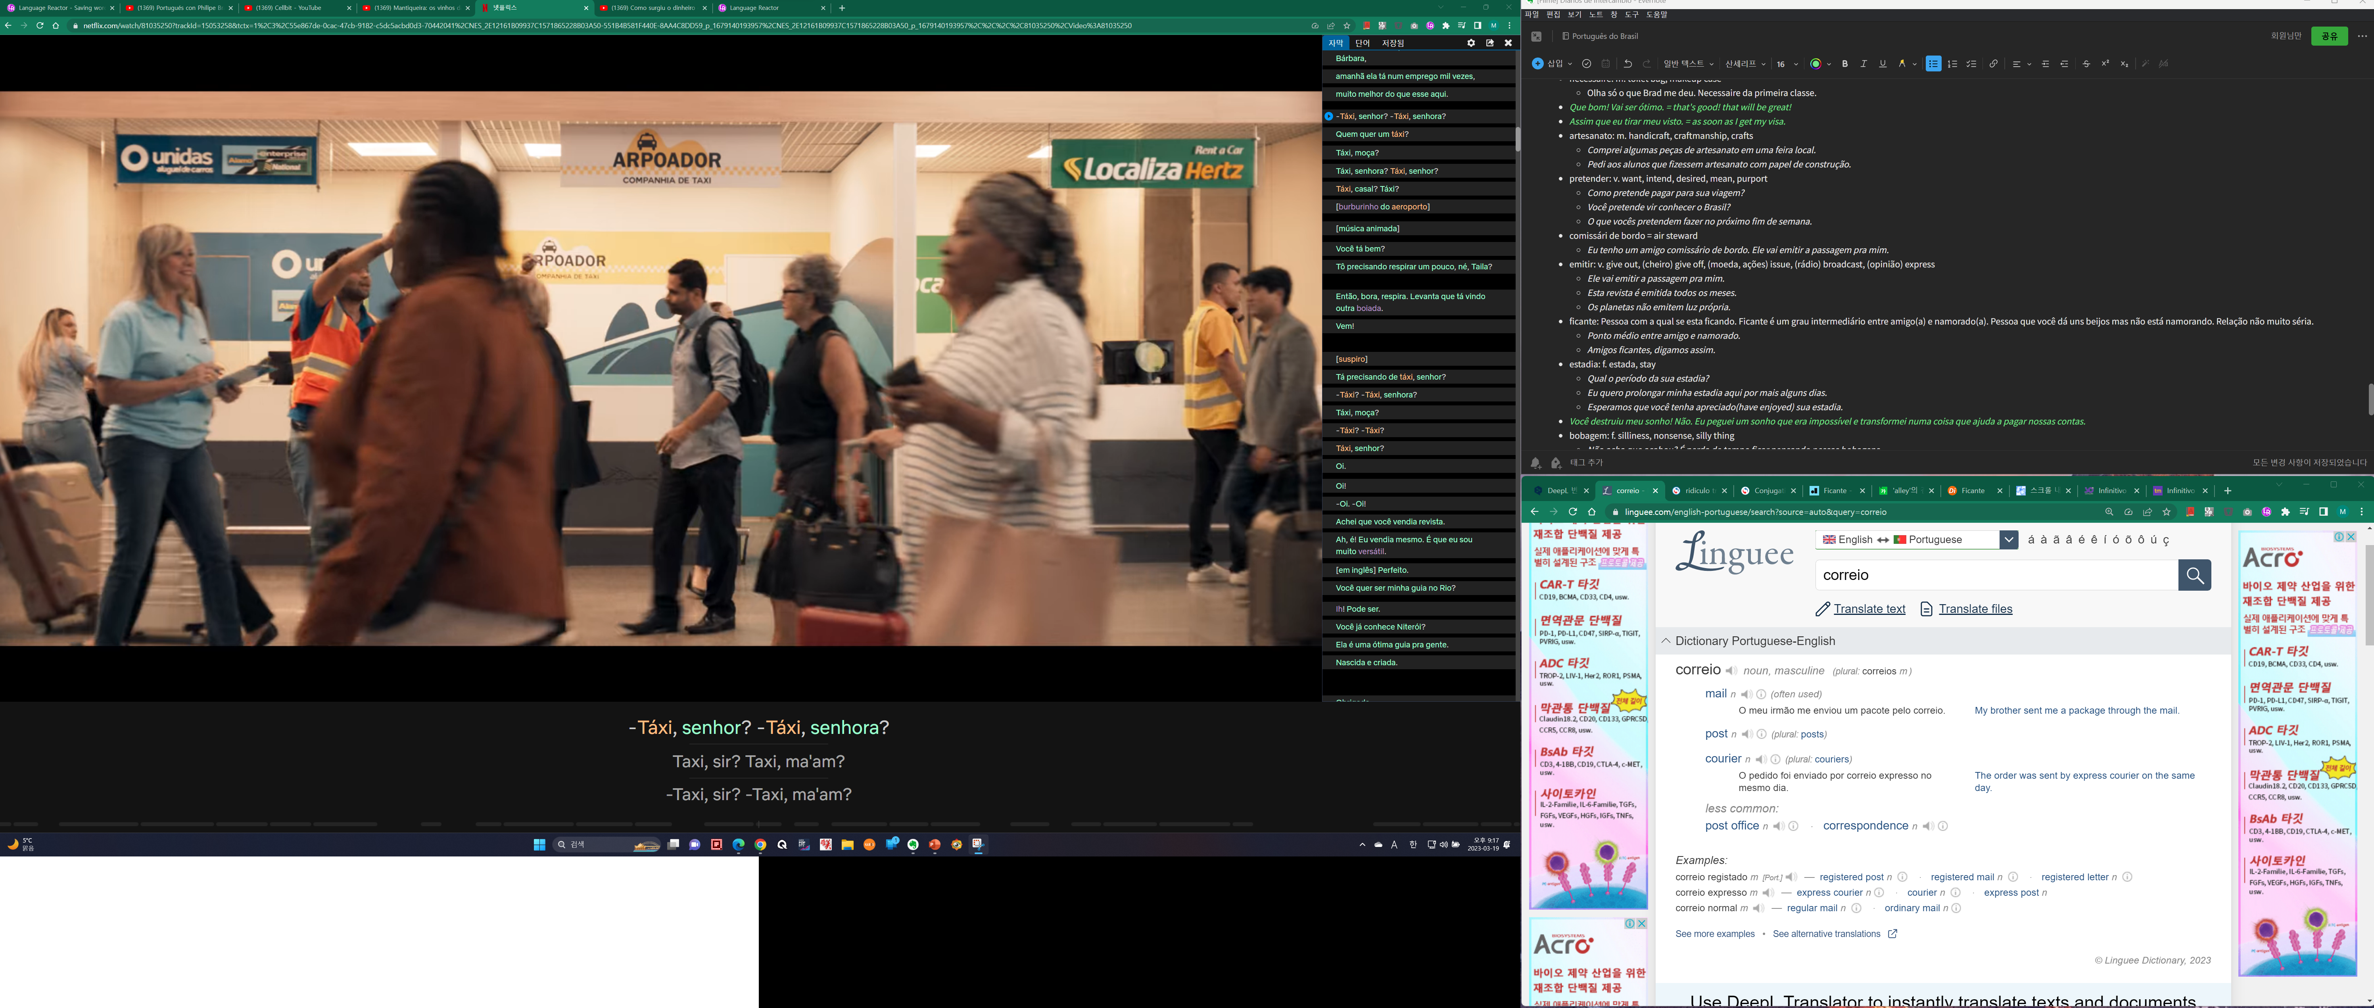
Task: Toggle the bulleted list in Evernote
Action: [1933, 63]
